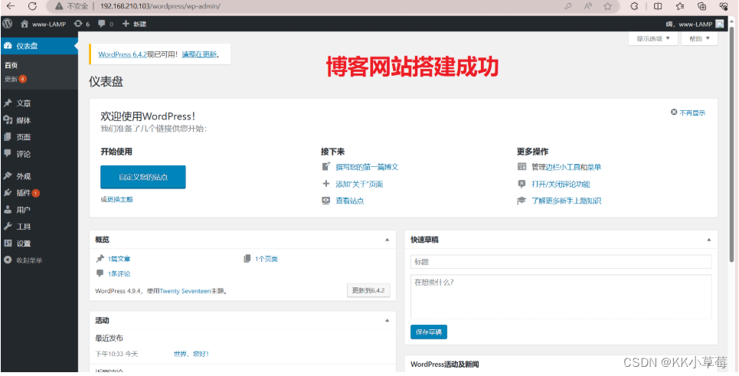The image size is (739, 376).
Task: Click the WordPress 6.4.2 link in the notice
Action: (123, 54)
